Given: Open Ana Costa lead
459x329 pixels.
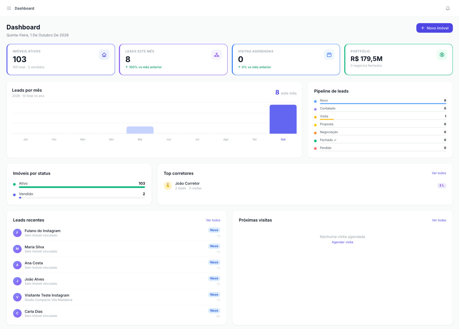Looking at the screenshot, I should coord(117,265).
